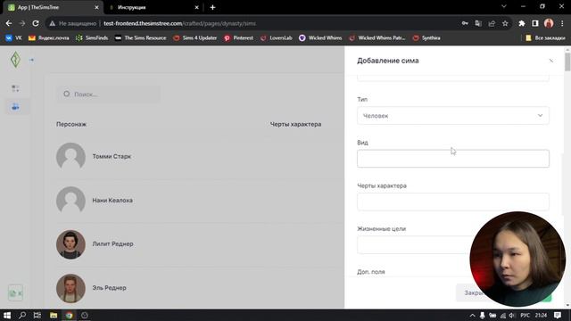The width and height of the screenshot is (571, 321).
Task: Open a new browser tab
Action: click(x=212, y=7)
